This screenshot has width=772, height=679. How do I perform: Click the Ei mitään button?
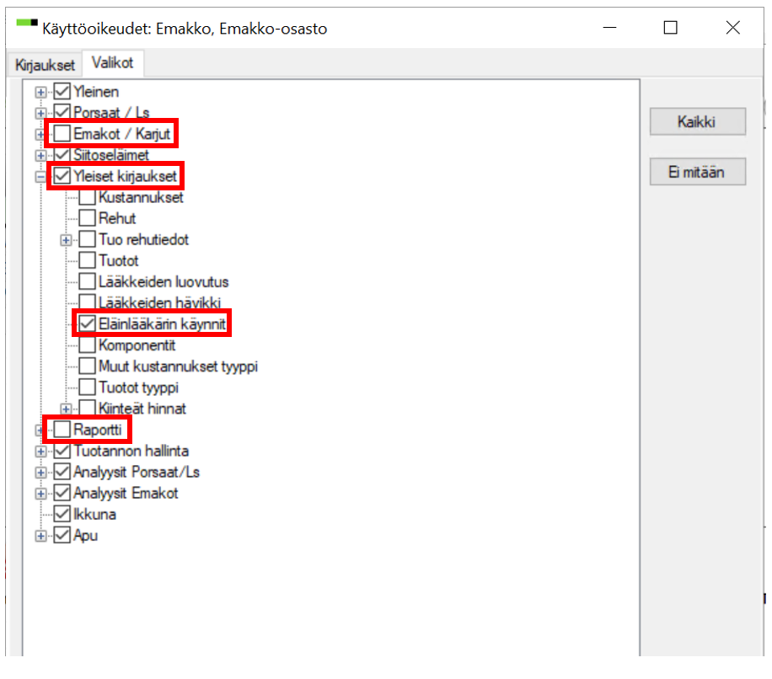697,172
